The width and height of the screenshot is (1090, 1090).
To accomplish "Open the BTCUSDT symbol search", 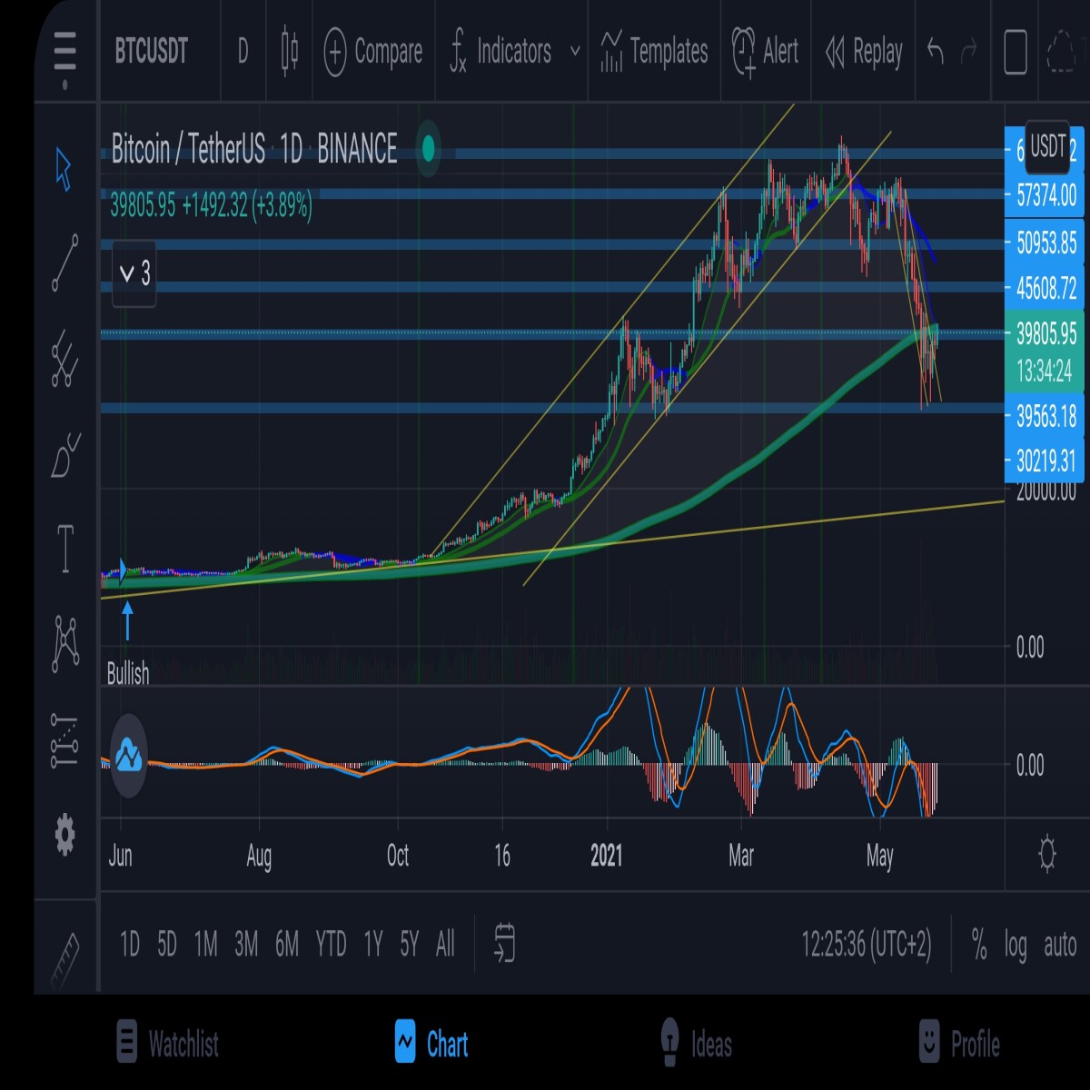I will 152,51.
